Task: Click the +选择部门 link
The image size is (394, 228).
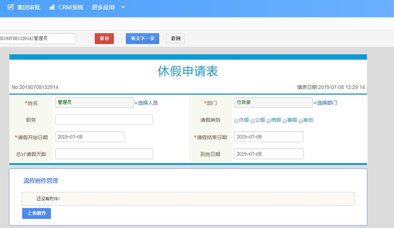Action: pos(325,103)
